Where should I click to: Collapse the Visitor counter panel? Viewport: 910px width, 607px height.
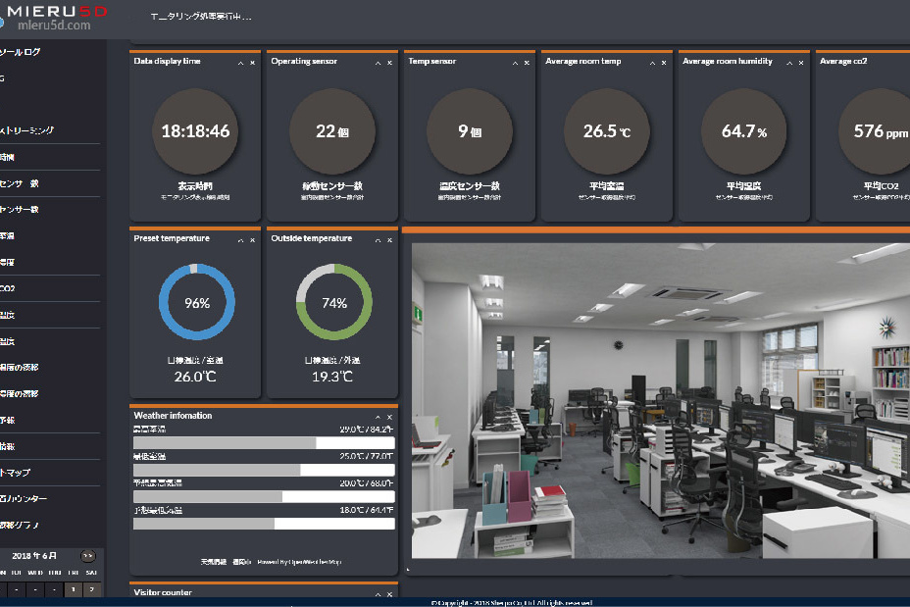(378, 593)
